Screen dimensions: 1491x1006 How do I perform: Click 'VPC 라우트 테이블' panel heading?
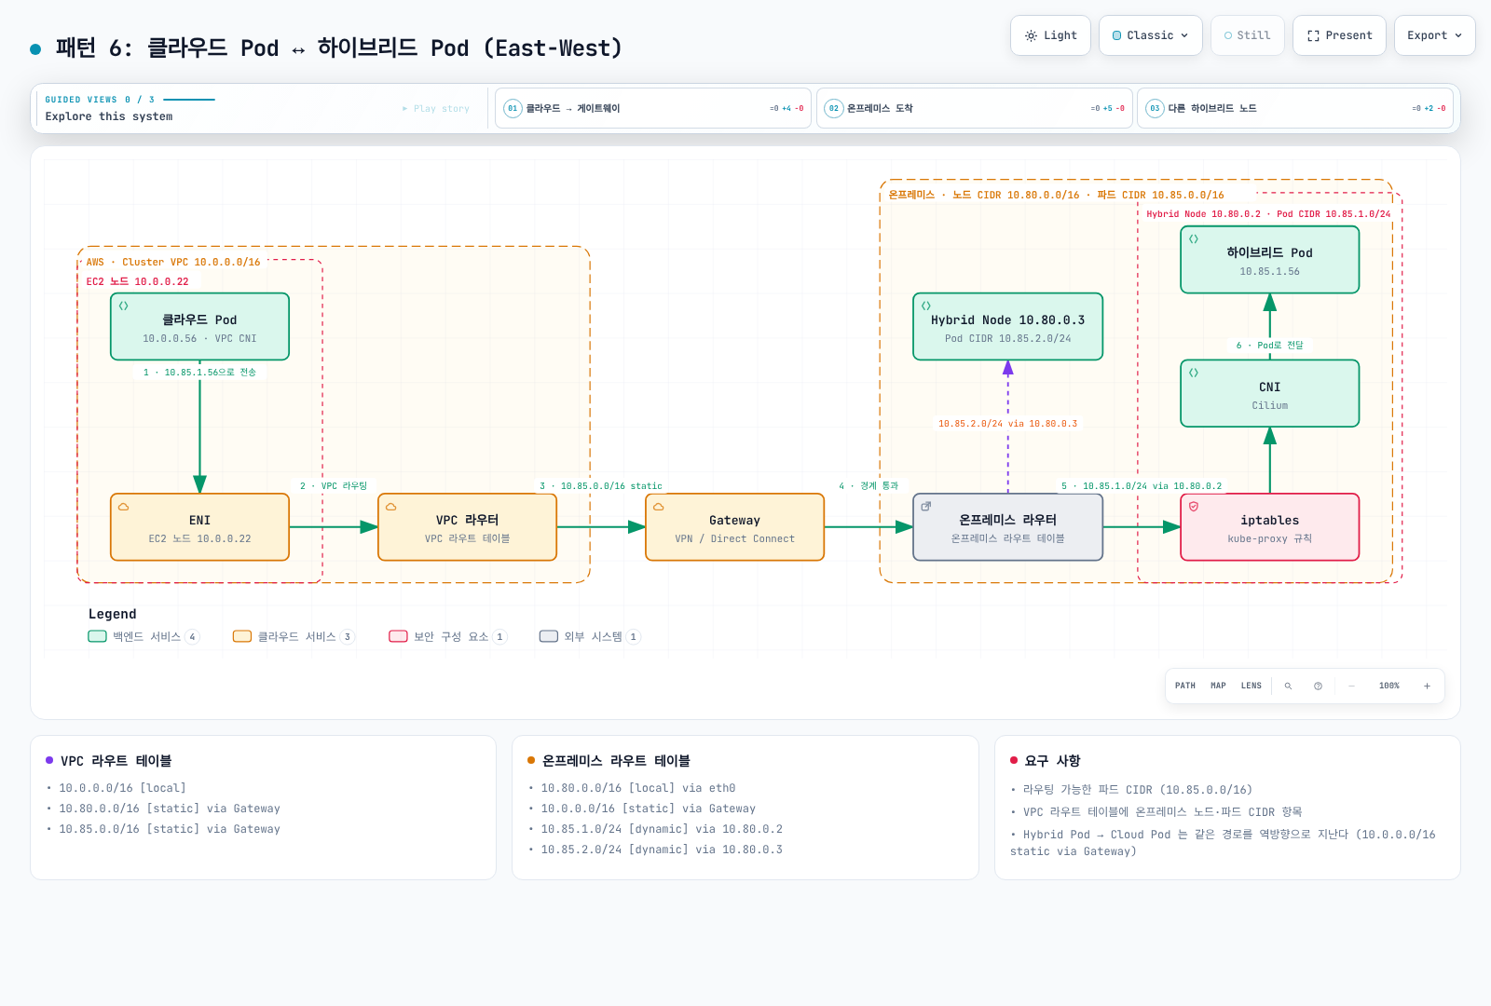[116, 761]
